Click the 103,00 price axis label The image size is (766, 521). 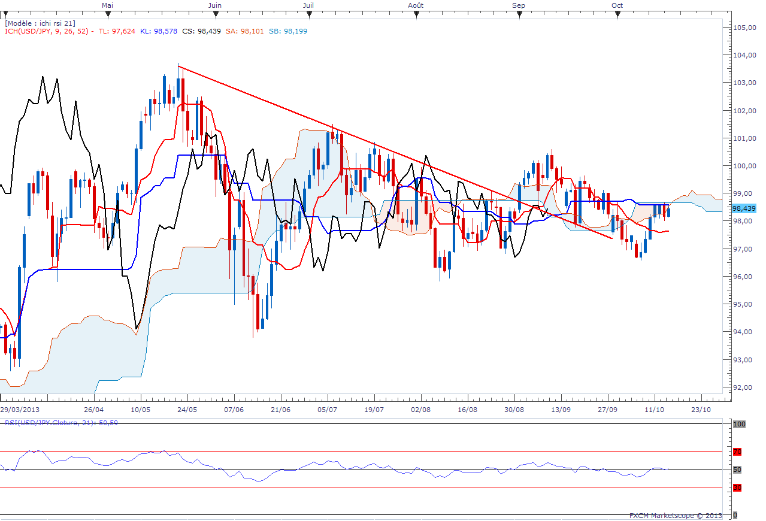(744, 83)
